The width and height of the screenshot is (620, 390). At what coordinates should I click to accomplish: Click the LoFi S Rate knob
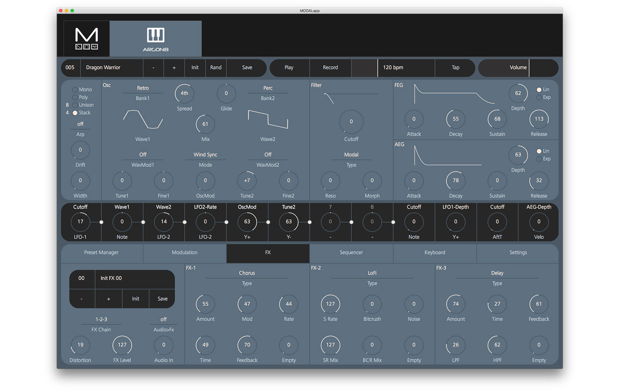coord(331,304)
